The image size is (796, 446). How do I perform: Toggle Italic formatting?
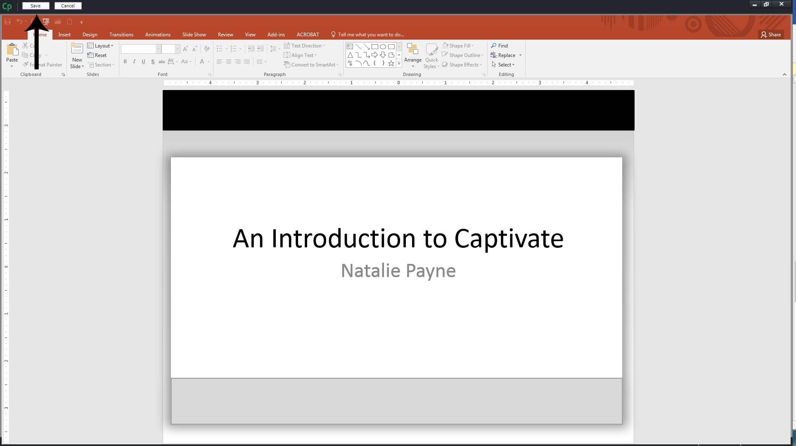(x=134, y=62)
